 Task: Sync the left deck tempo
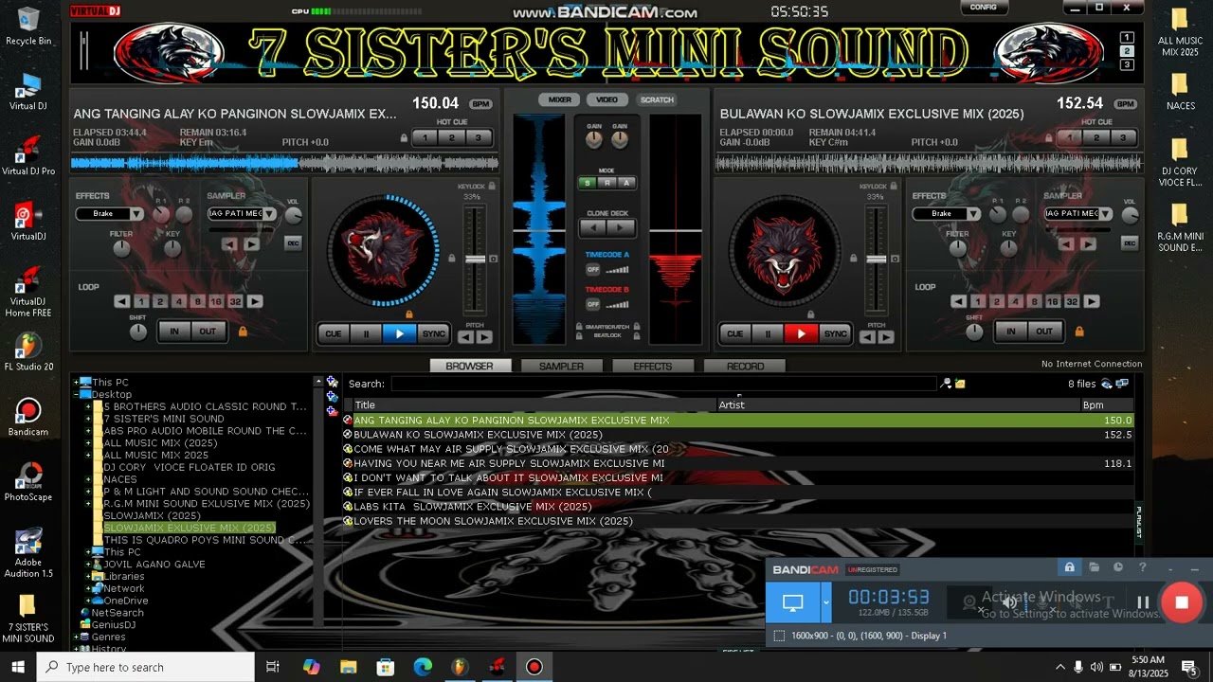[x=433, y=333]
